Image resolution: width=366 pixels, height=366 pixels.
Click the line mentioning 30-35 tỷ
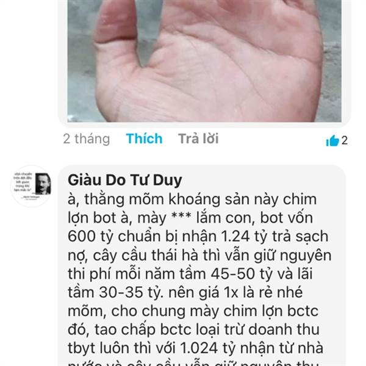185,293
